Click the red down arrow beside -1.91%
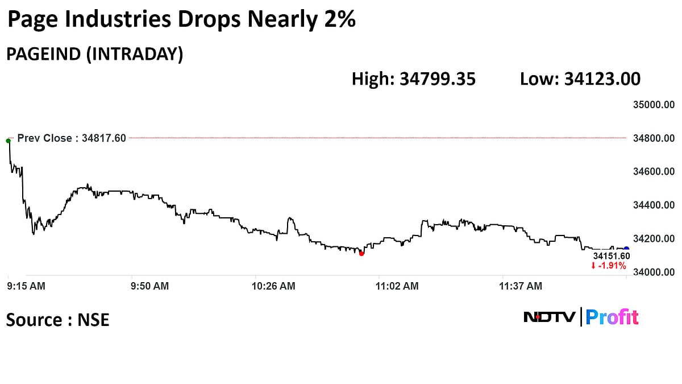This screenshot has width=682, height=384. (593, 266)
